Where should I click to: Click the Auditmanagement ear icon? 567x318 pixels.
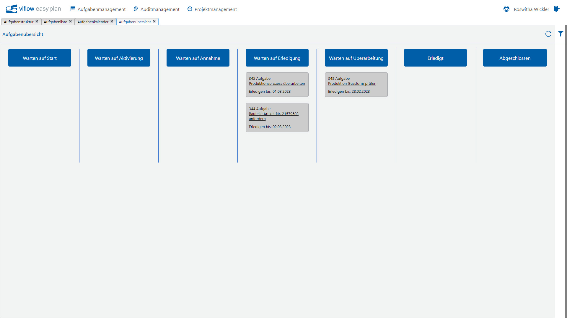[x=136, y=9]
